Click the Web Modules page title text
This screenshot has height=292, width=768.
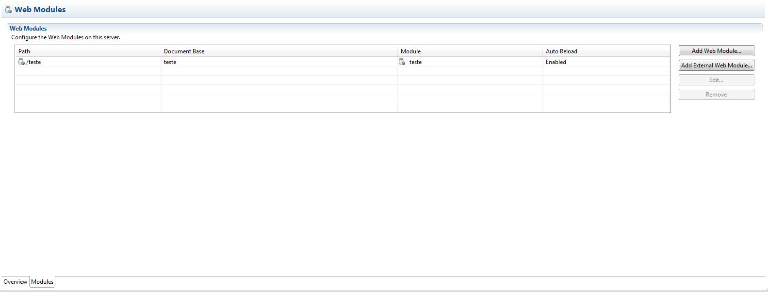pyautogui.click(x=40, y=10)
